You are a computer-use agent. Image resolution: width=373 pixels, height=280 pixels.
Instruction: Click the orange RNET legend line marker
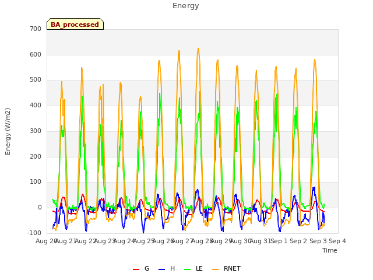coord(215,269)
